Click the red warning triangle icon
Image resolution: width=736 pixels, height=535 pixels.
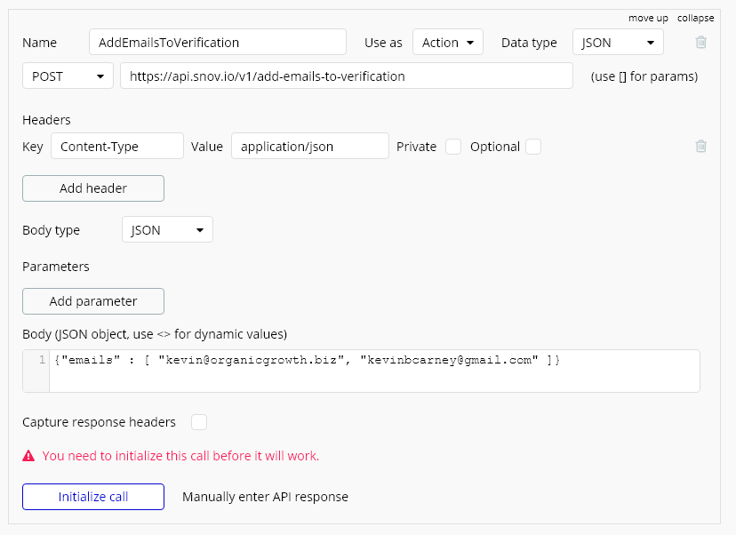pyautogui.click(x=28, y=456)
